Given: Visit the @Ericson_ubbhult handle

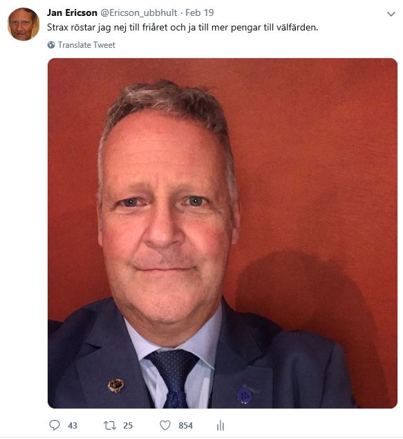Looking at the screenshot, I should pos(139,12).
